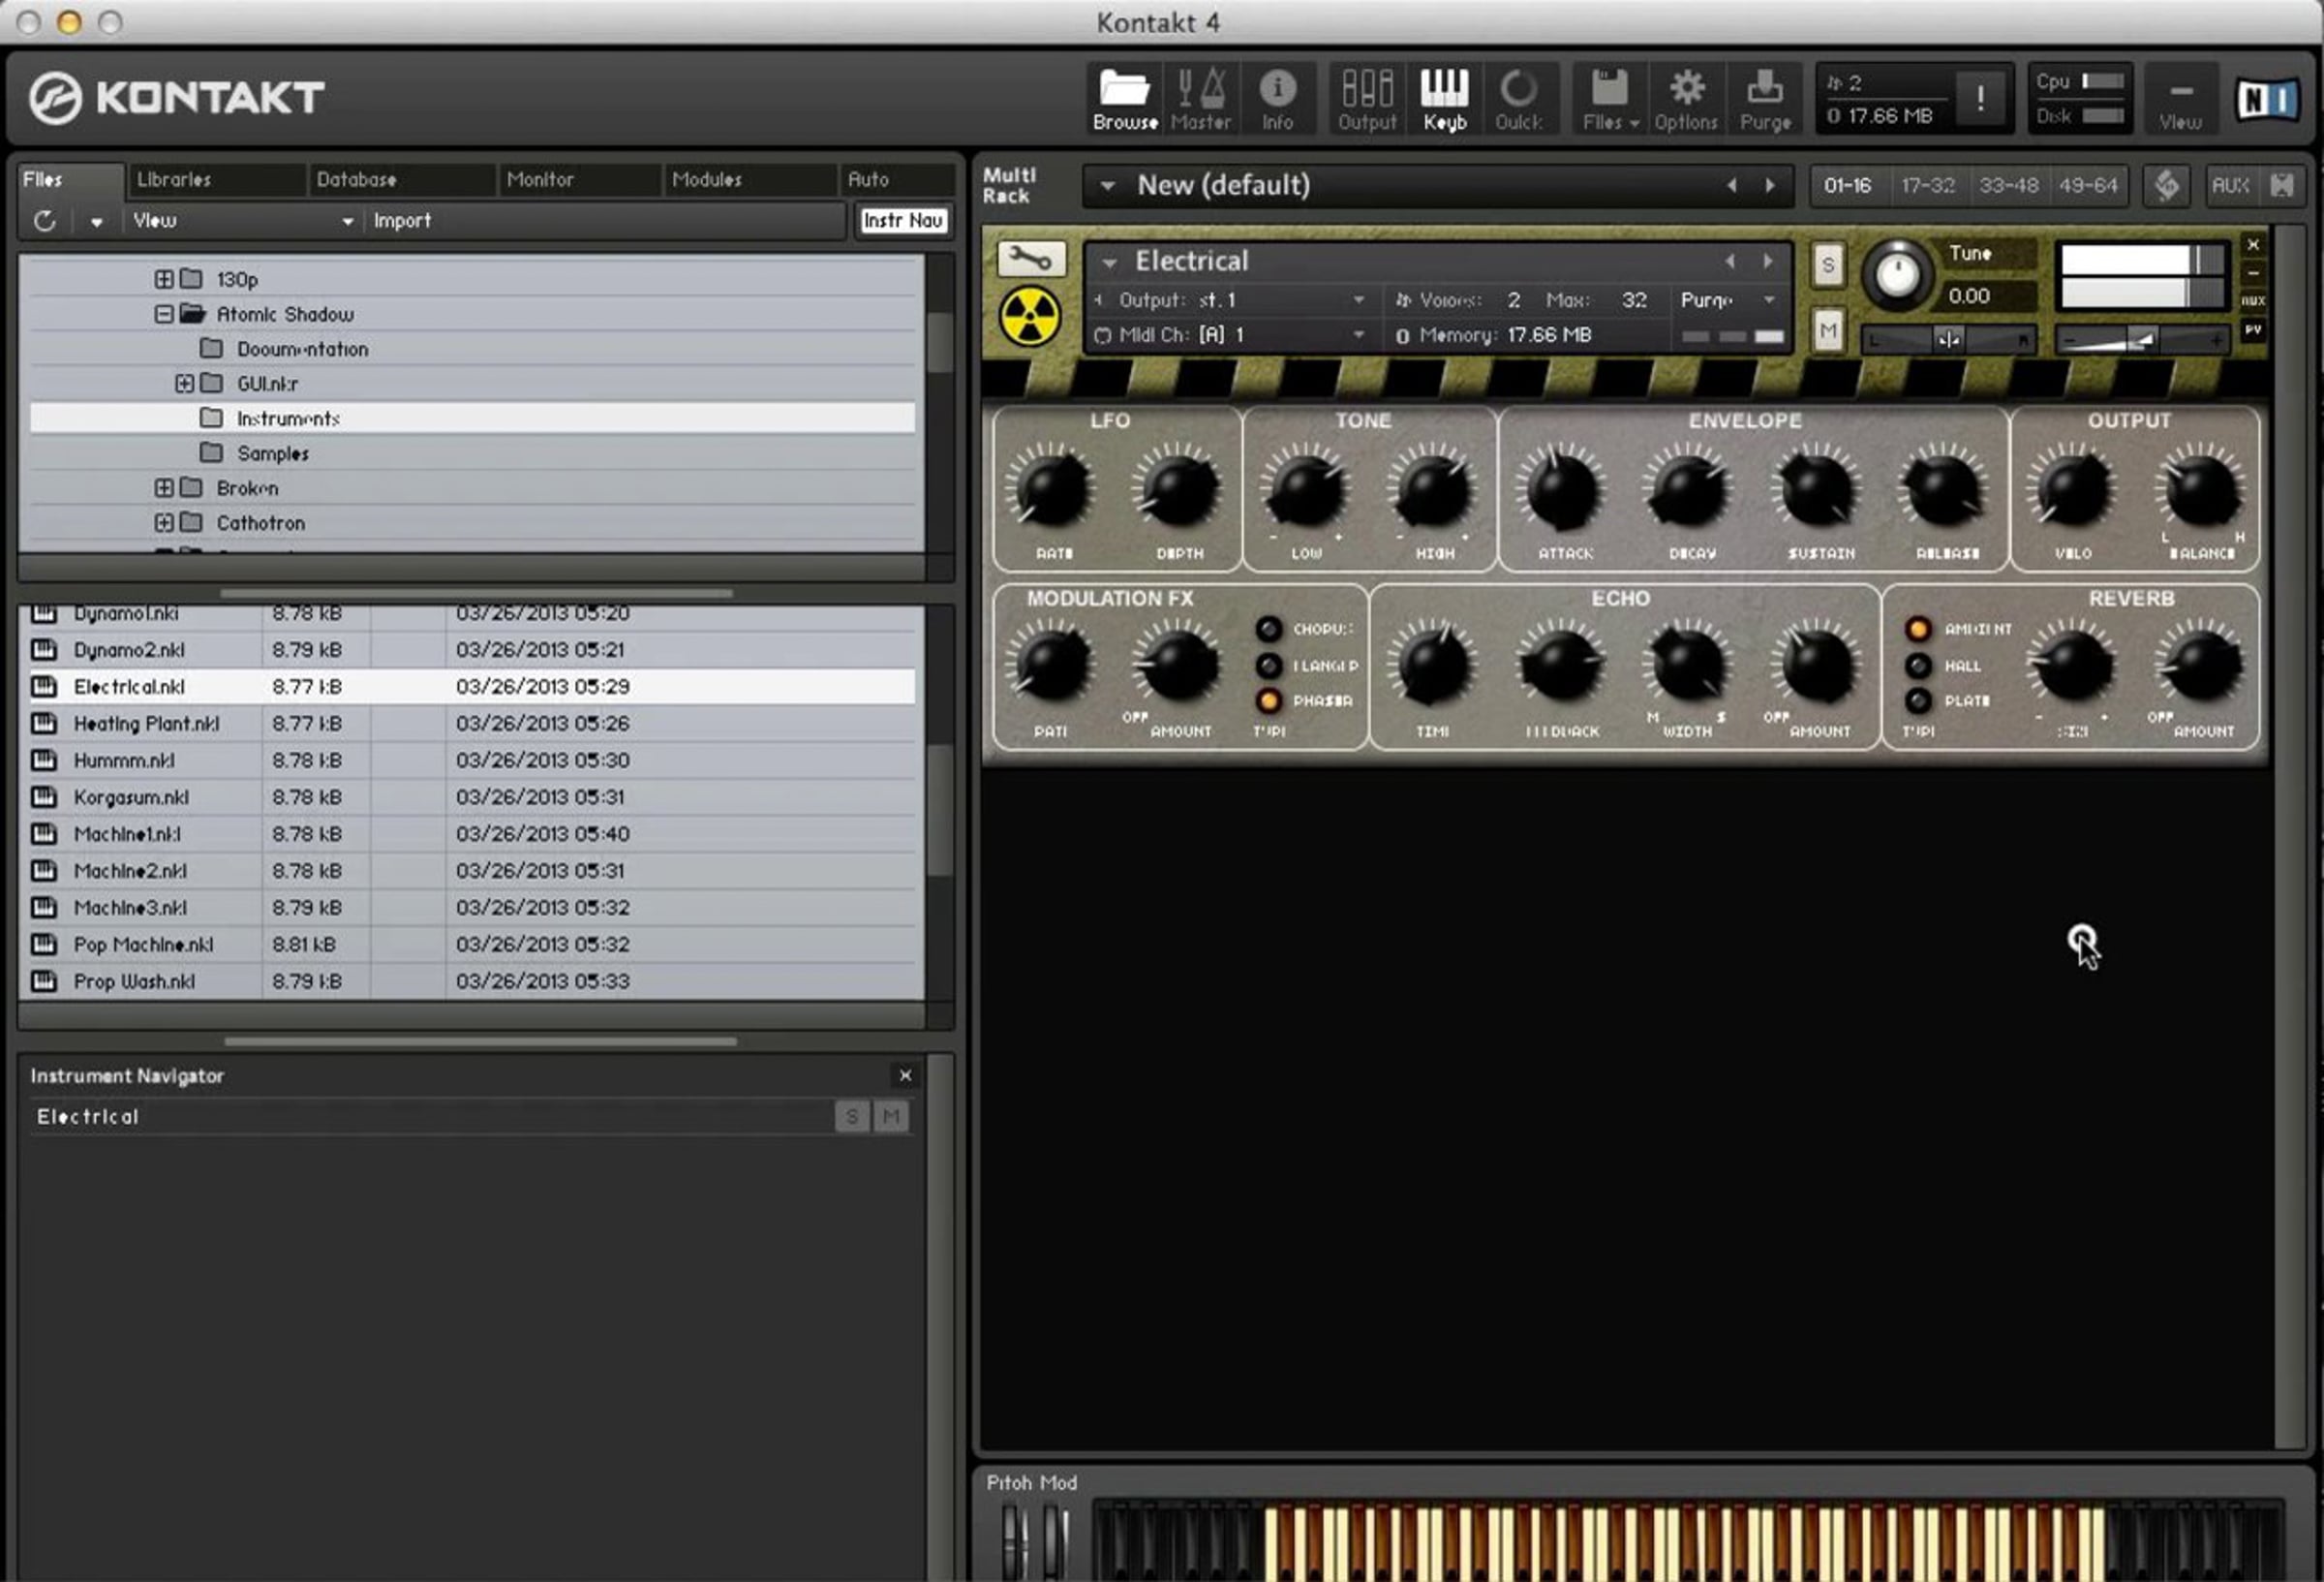The width and height of the screenshot is (2324, 1582).
Task: Expand the GUI.nkr folder
Action: [x=184, y=384]
